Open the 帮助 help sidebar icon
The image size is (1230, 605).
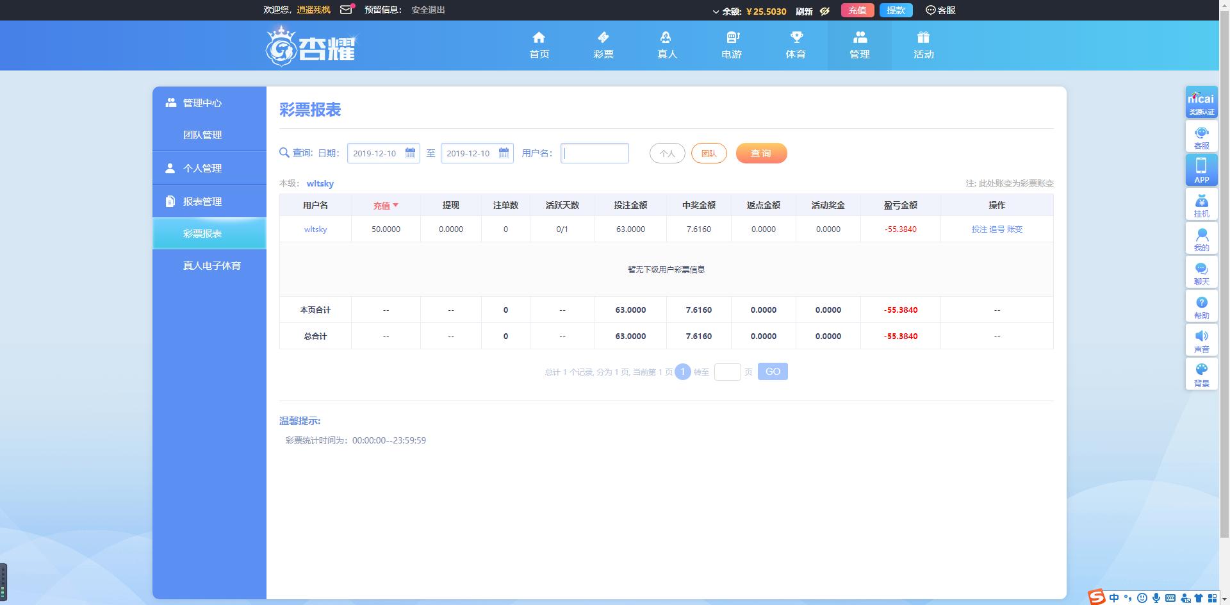coord(1201,306)
